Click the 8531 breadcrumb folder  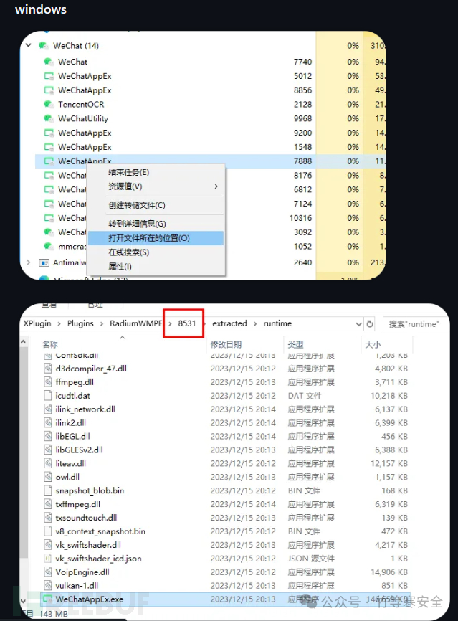(187, 323)
